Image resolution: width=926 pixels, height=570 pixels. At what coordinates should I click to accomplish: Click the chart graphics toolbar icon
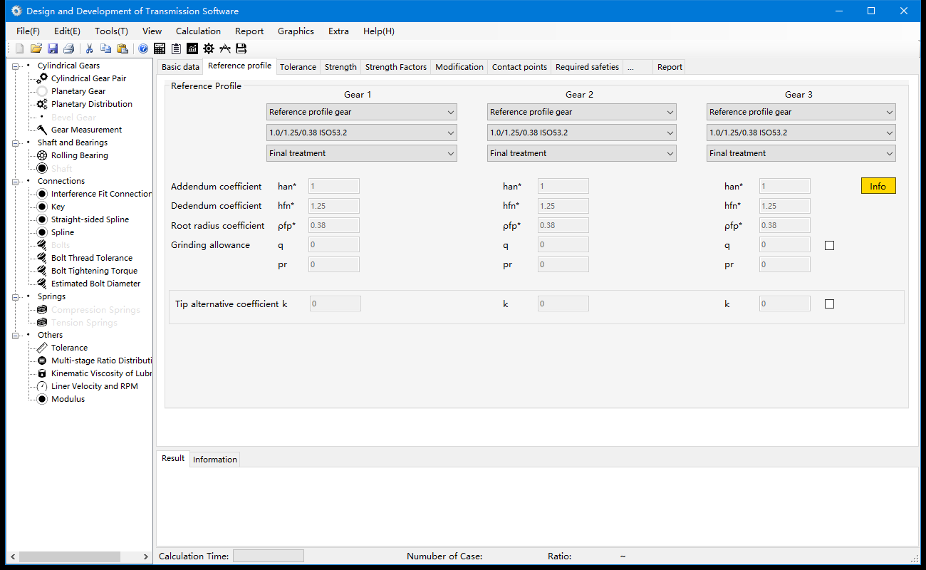pos(192,48)
